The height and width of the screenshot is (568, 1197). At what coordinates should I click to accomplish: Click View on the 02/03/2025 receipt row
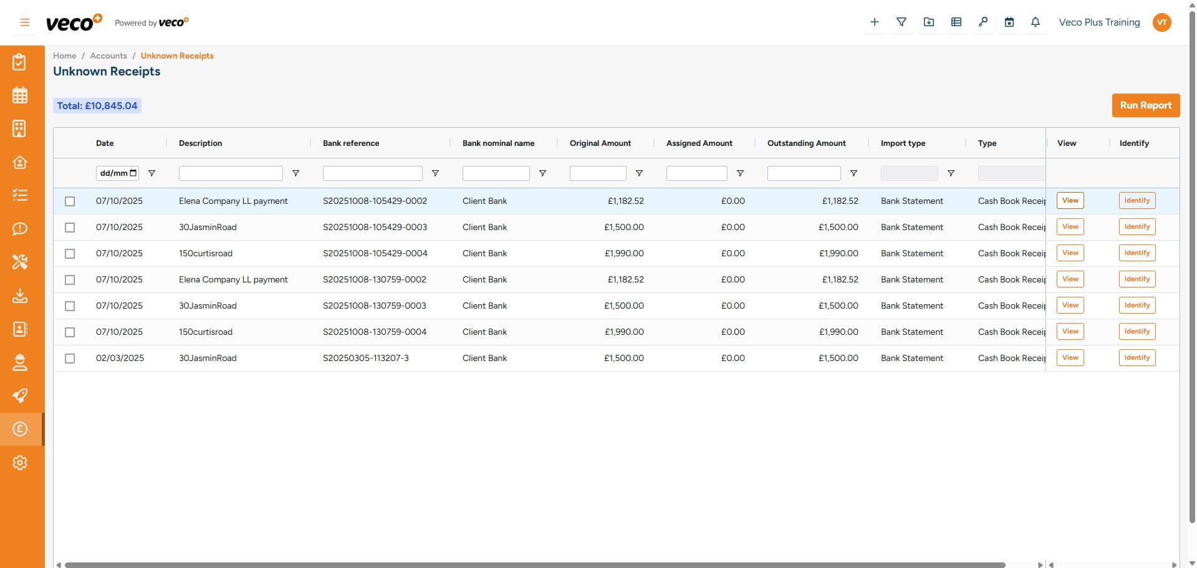coord(1070,357)
